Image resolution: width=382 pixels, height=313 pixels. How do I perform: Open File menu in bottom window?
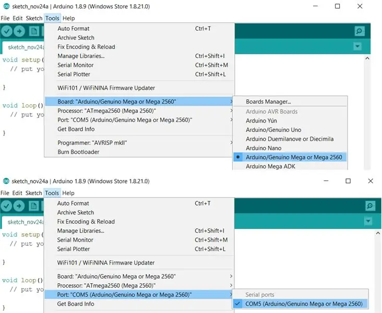click(5, 193)
